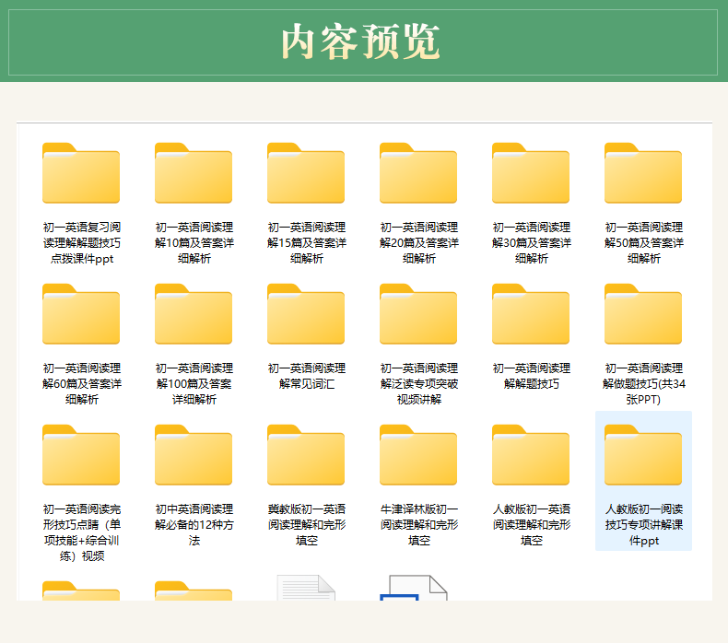Open folder icon for 阅读理解30篇及答案详细解析
728x643 pixels.
(x=531, y=173)
